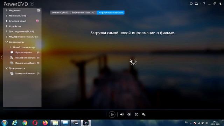Click the upgrade arrow beside PowerDVD logo
224x126 pixels.
(x=32, y=4)
